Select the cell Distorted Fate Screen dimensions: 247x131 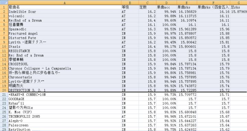(x=64, y=38)
